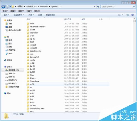The width and height of the screenshot is (137, 121).
Task: Click the blue help question mark icon
Action: click(x=132, y=15)
